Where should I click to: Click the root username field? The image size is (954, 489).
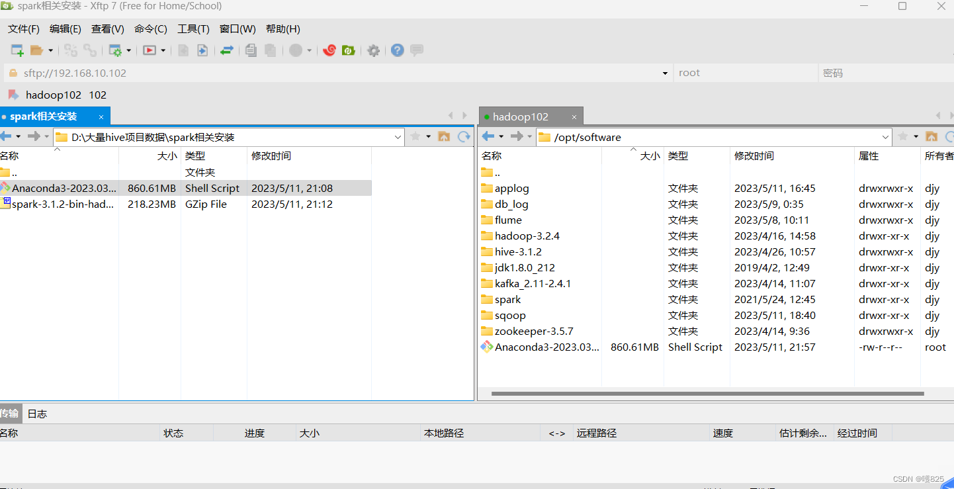click(746, 73)
